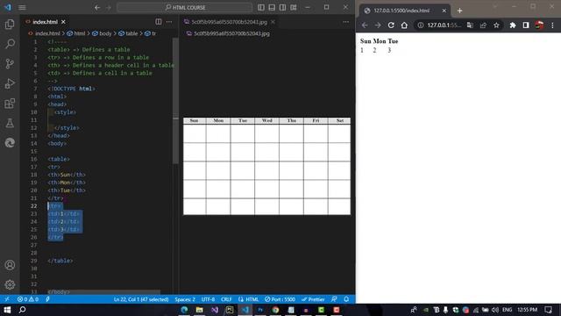Open the Chrome profile avatar
Image resolution: width=561 pixels, height=316 pixels.
pyautogui.click(x=539, y=25)
